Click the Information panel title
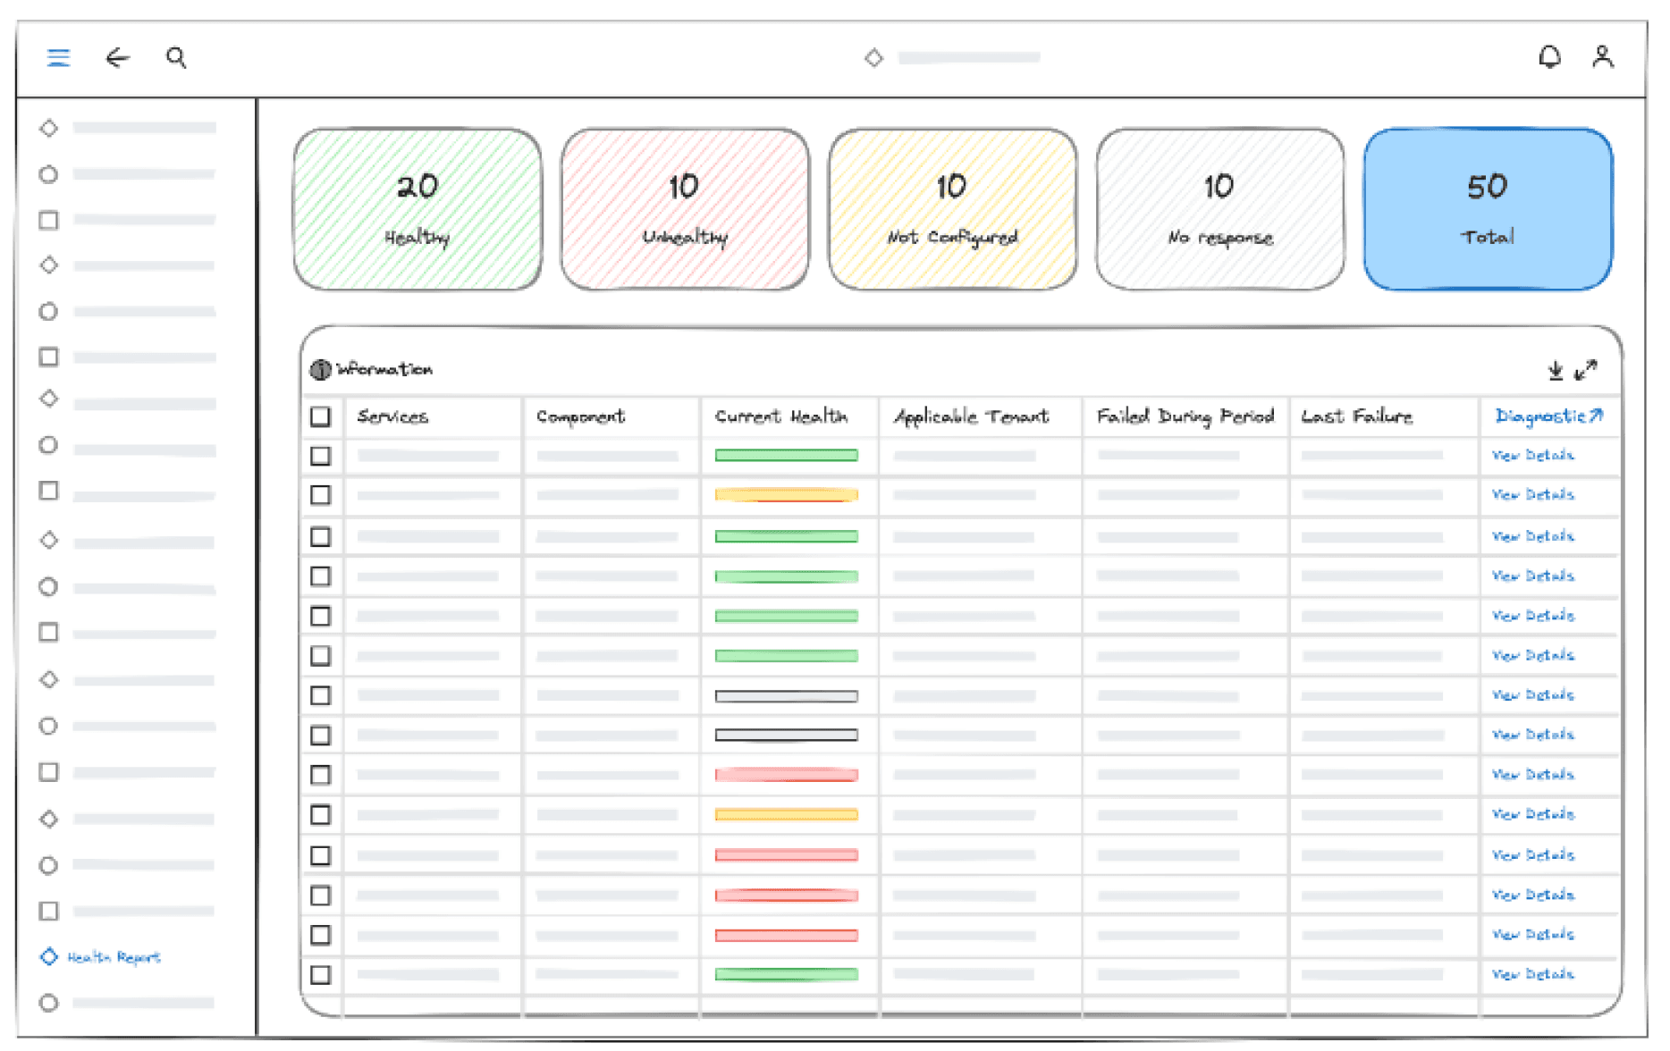Screen dimensions: 1670x1051 384,369
